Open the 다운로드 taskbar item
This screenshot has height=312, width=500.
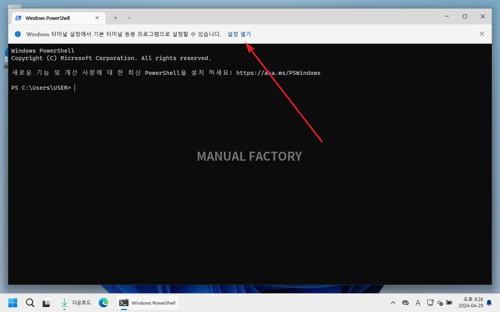tap(76, 303)
